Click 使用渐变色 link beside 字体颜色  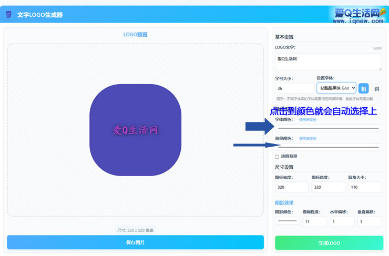(308, 119)
